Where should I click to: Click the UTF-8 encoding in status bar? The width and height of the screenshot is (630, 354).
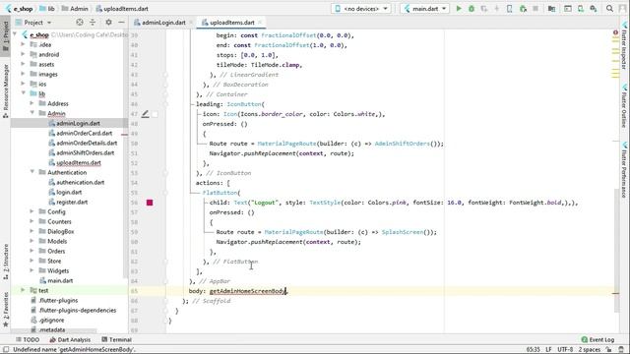[565, 350]
